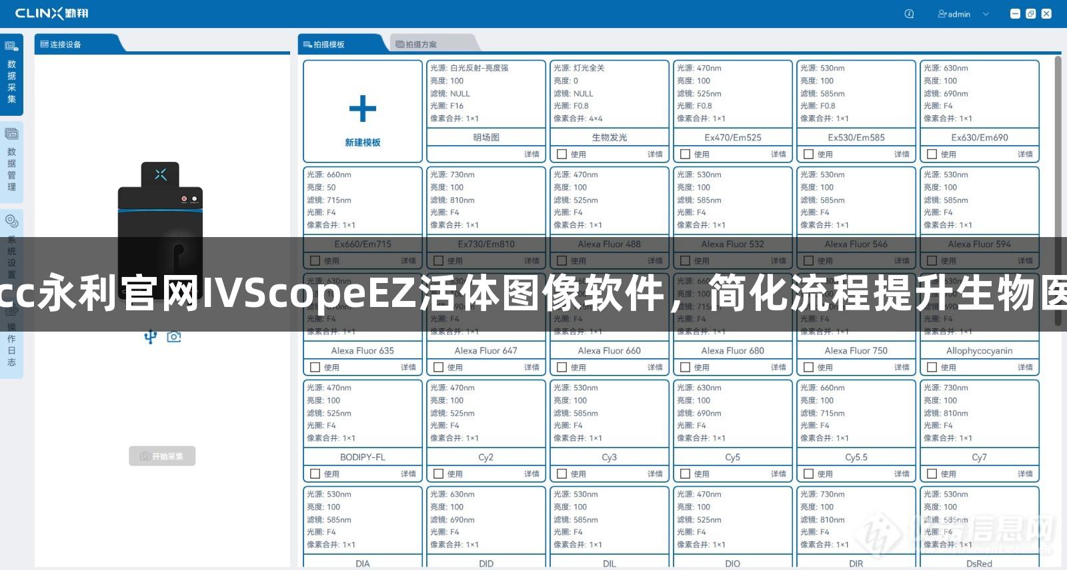Enable the Ex530/Em585 template checkbox

(809, 154)
